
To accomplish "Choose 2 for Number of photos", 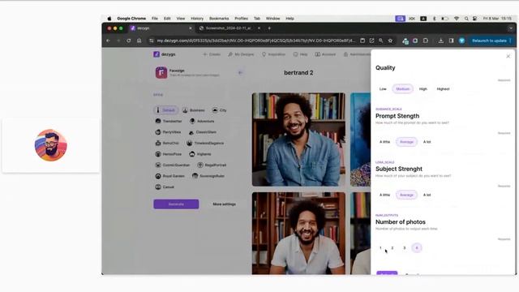I will click(x=392, y=247).
